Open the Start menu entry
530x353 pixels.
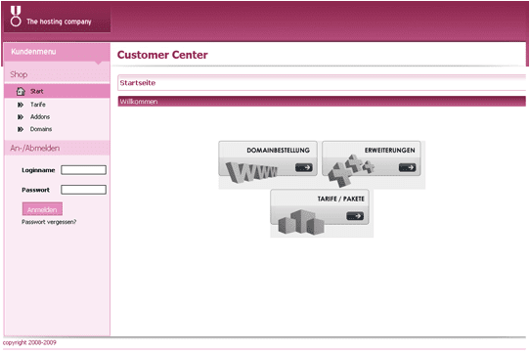click(x=57, y=91)
